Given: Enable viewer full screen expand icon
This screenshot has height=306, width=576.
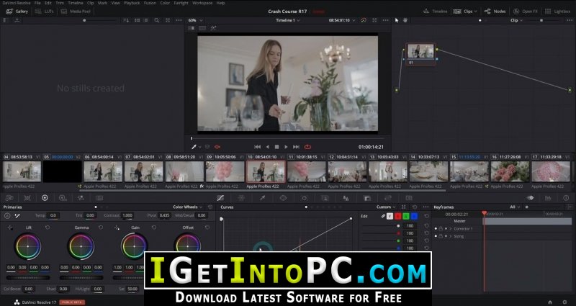Looking at the screenshot, I should [374, 21].
